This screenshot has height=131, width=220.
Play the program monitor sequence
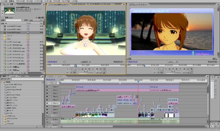coord(173,69)
